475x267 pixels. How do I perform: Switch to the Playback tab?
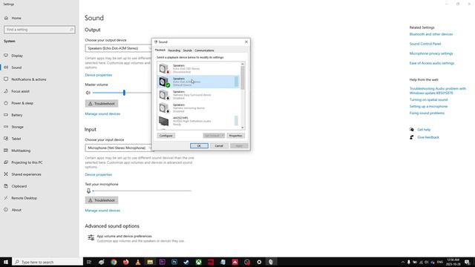[160, 50]
